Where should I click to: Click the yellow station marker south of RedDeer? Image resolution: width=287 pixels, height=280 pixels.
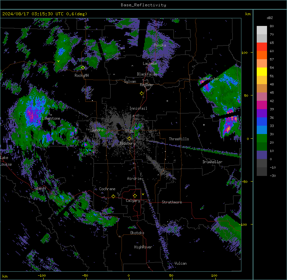(142, 93)
